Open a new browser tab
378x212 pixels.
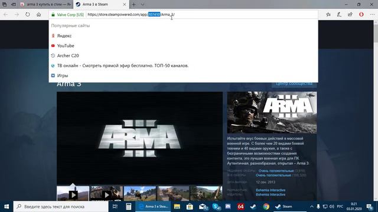(133, 4)
